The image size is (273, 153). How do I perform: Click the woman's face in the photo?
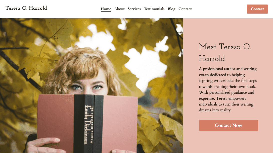coord(87,84)
